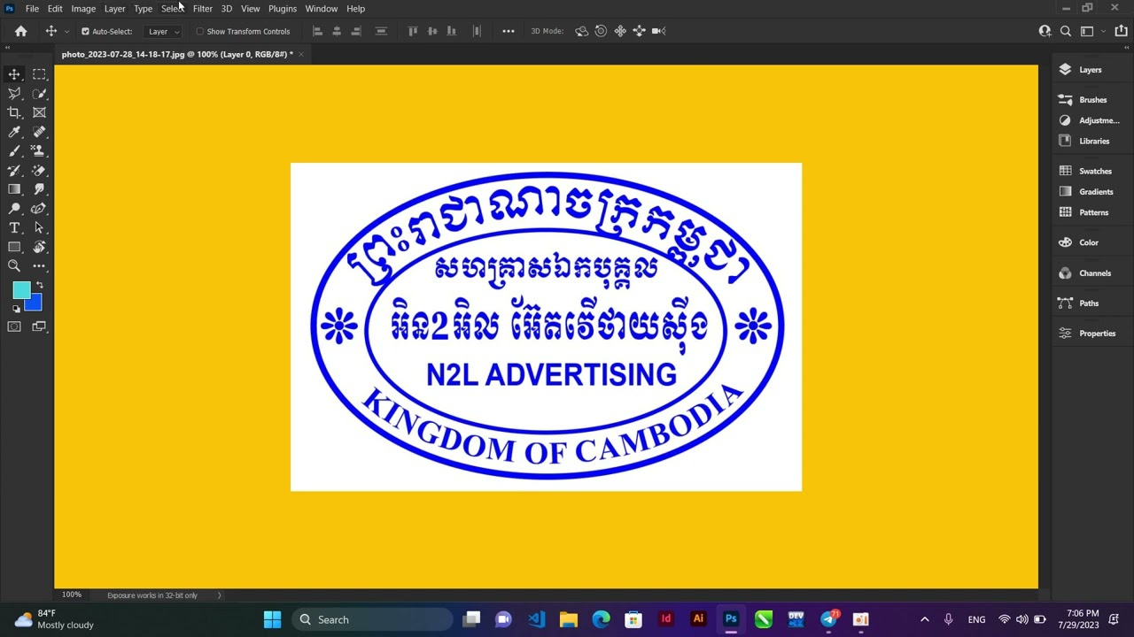
Task: Select the Rectangle shape tool
Action: pyautogui.click(x=14, y=247)
